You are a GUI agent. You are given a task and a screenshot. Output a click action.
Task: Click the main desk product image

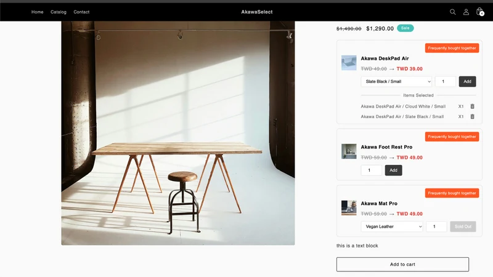[x=178, y=133]
